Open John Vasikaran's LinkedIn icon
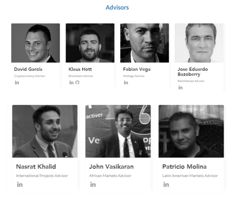Image resolution: width=235 pixels, height=209 pixels. point(93,185)
